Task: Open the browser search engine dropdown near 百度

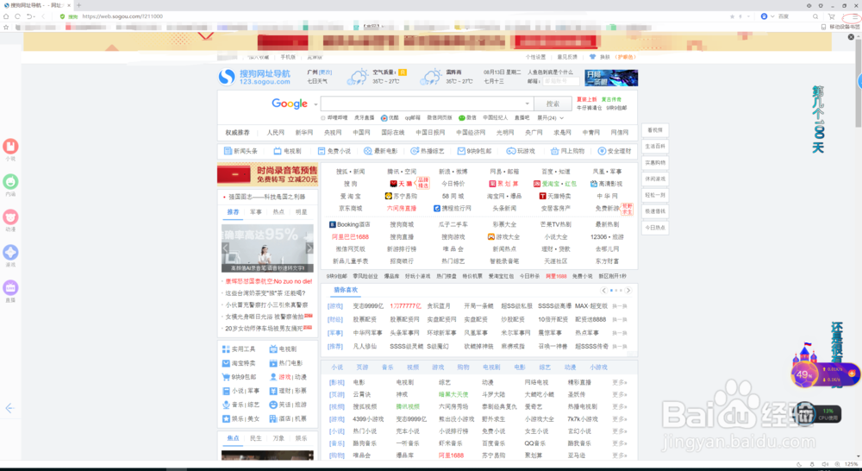Action: tap(772, 16)
